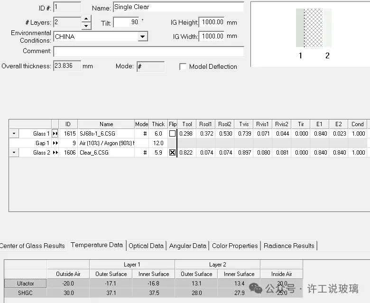Image resolution: width=370 pixels, height=303 pixels.
Task: Click the Glass 2 ID cell 1606
Action: click(68, 153)
